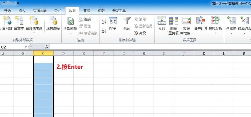Screen dimensions: 251x117
Task: Expand the Group (创建组) dropdown arrow
Action: 231,33
